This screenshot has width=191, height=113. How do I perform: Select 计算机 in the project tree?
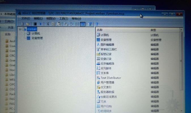(36, 34)
